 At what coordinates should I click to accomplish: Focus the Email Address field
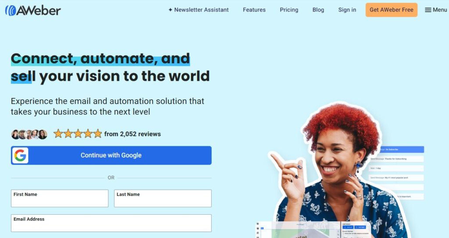tap(111, 223)
